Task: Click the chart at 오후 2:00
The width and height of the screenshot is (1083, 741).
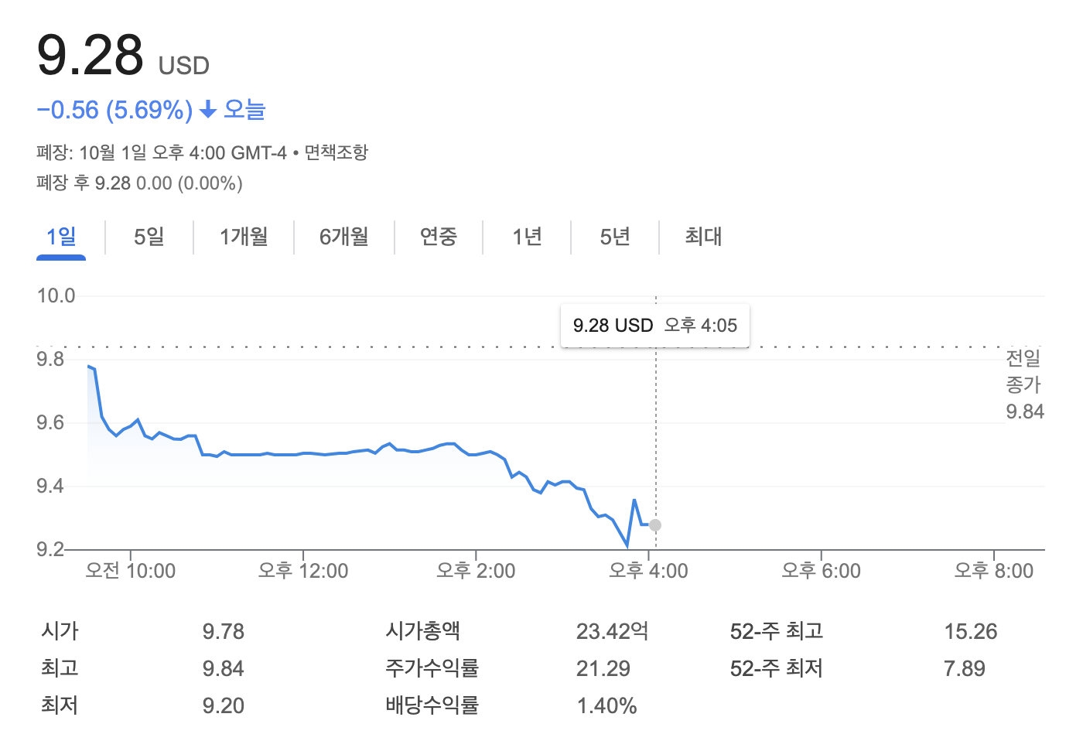Action: [476, 454]
